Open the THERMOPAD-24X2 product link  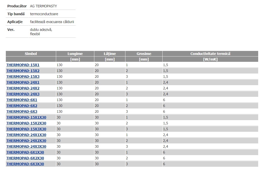(23, 88)
